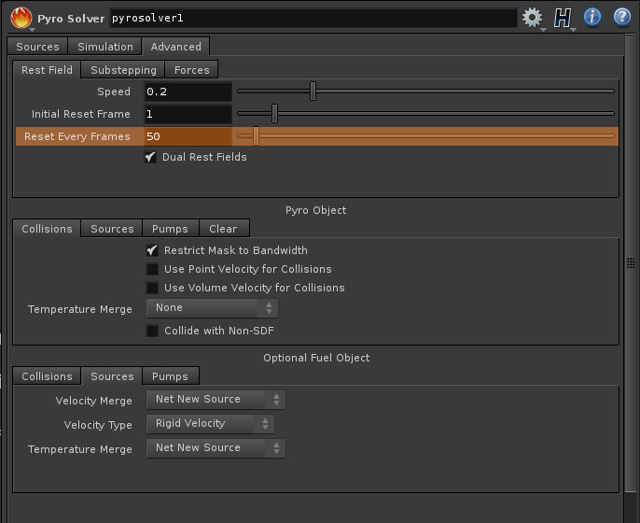
Task: Click the Initial Reset Frame field
Action: point(188,114)
